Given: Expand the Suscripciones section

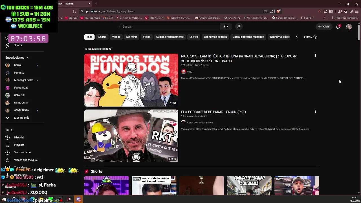Looking at the screenshot, I should point(16,58).
